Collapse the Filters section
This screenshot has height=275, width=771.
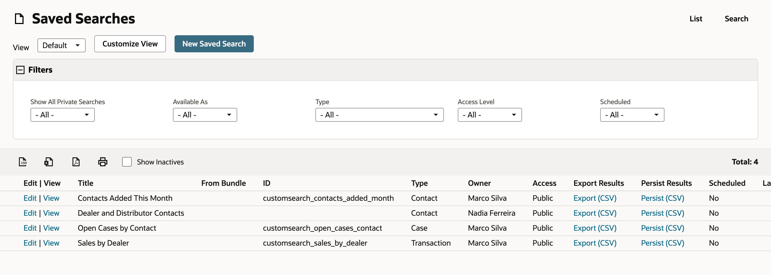click(x=20, y=70)
